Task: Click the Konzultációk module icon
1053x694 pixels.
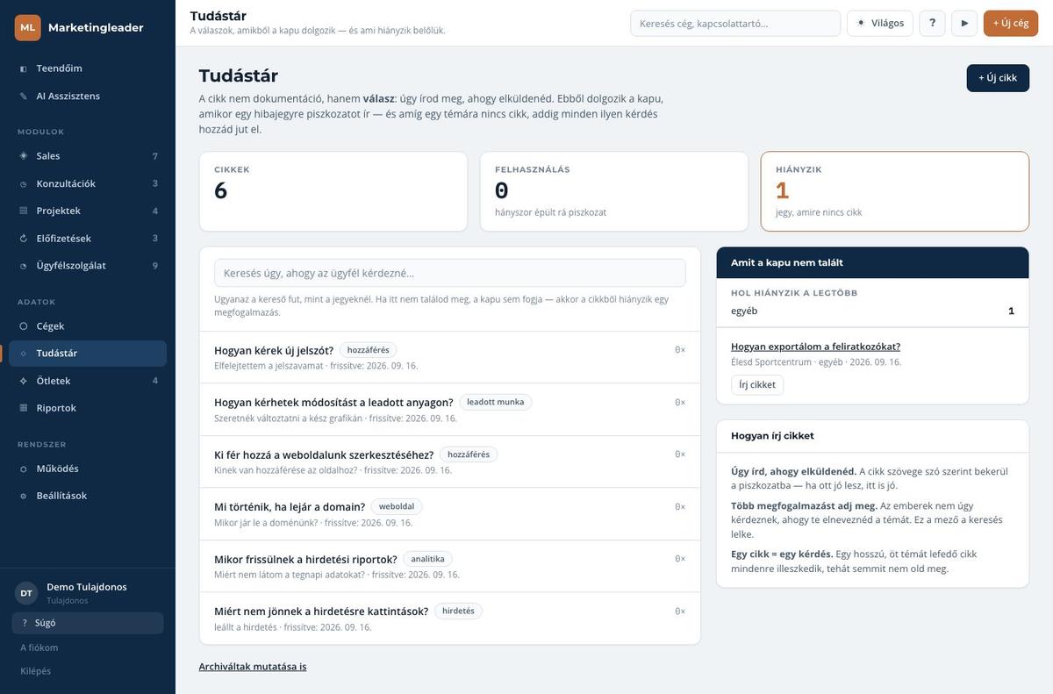Action: click(x=24, y=183)
